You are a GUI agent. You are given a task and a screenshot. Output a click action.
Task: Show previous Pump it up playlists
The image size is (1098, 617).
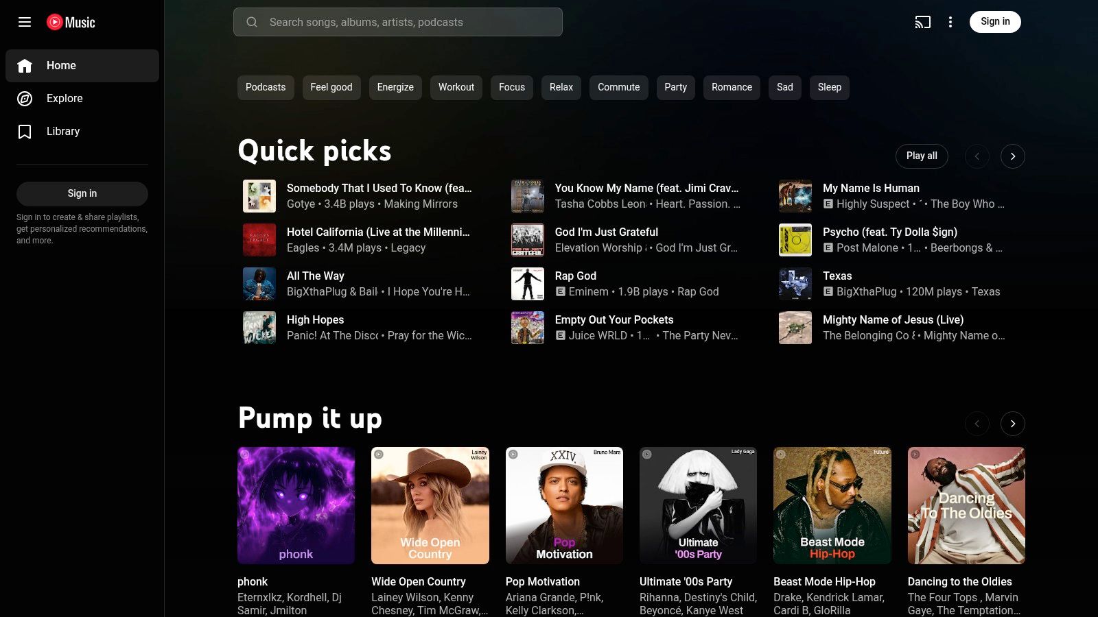[977, 424]
